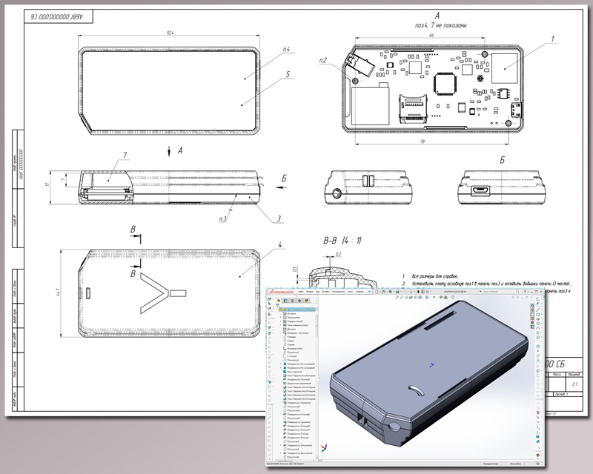Viewport: 593px width, 474px height.
Task: Select the Спереди plane in the tree
Action: click(290, 337)
